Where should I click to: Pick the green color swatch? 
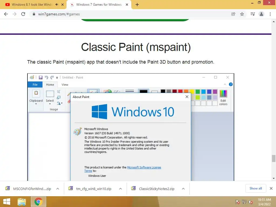pos(198,92)
